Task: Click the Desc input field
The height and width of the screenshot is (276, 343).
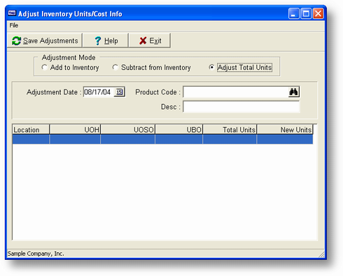Action: [241, 107]
